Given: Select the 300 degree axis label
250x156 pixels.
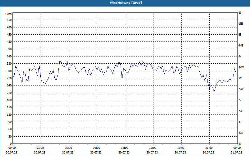Looking at the screenshot, I should coord(9,71).
